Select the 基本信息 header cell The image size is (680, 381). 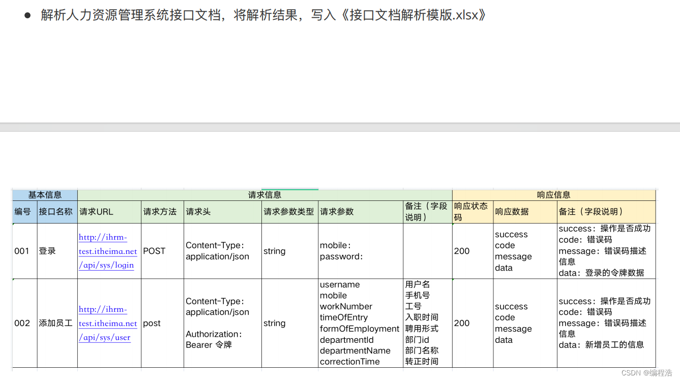tap(45, 195)
